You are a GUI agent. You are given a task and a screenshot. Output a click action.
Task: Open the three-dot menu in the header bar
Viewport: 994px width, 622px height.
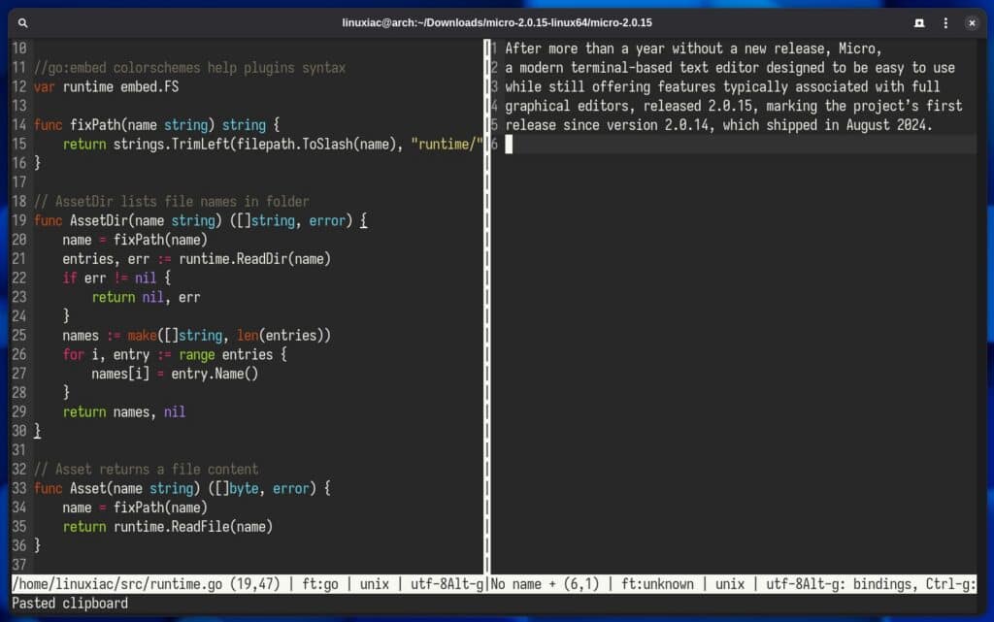[944, 22]
